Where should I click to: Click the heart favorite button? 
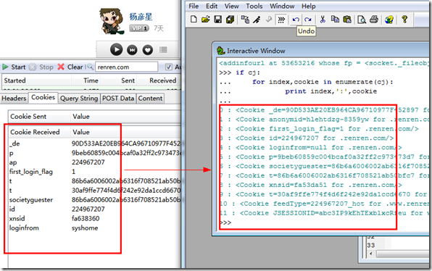coord(148,50)
